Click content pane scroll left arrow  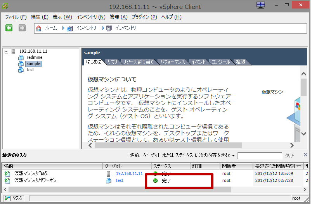90,146
